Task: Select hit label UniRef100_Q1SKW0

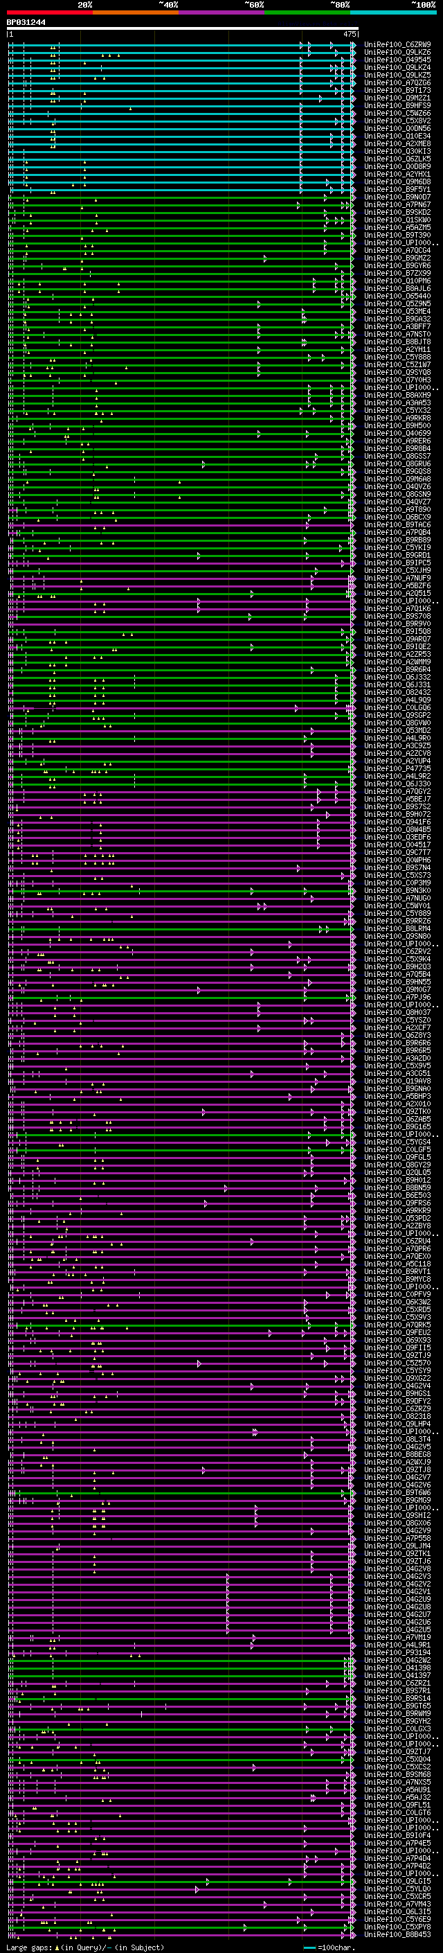Action: (397, 220)
